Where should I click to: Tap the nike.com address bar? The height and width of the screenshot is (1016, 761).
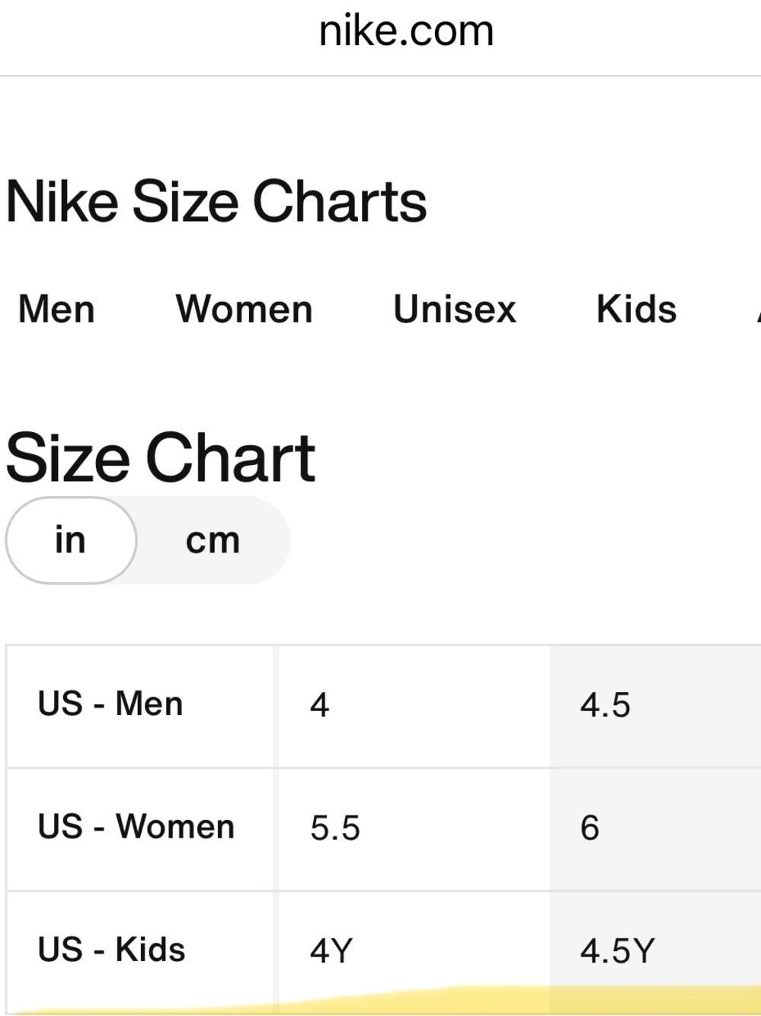point(406,31)
